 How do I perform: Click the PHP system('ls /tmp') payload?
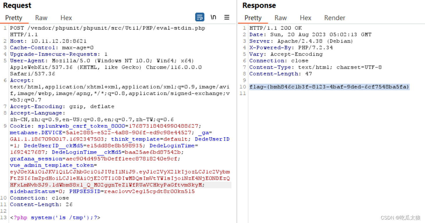pyautogui.click(x=55, y=217)
